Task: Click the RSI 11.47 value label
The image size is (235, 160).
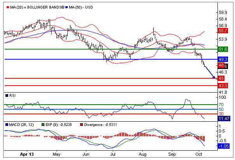Action: pyautogui.click(x=224, y=119)
